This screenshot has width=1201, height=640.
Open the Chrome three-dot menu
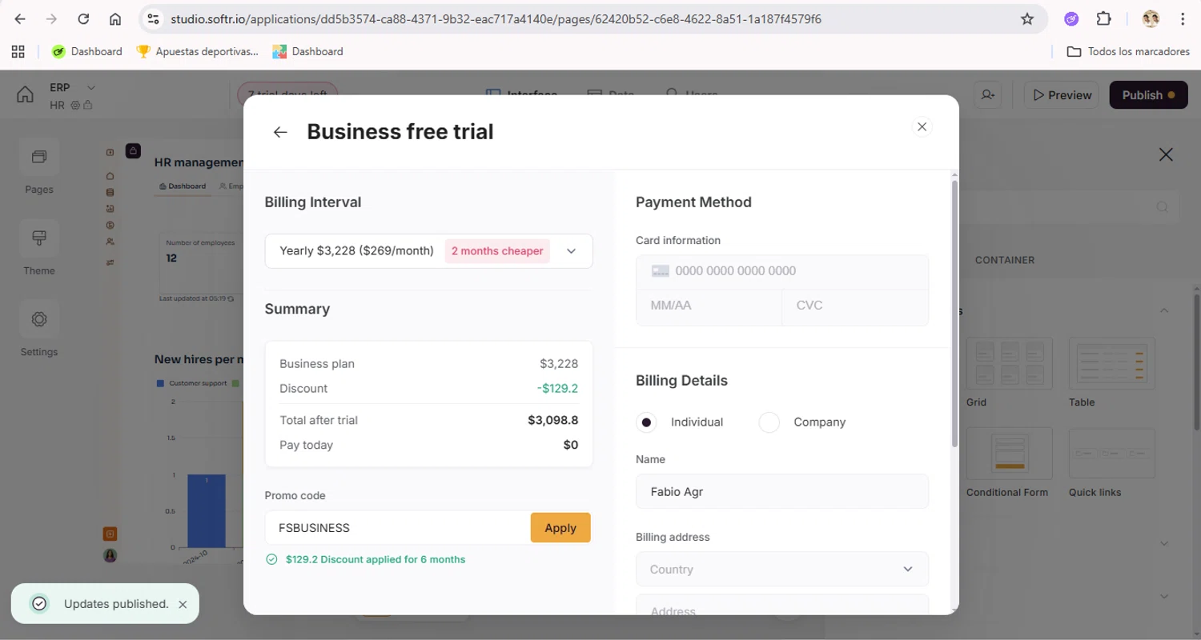point(1183,19)
